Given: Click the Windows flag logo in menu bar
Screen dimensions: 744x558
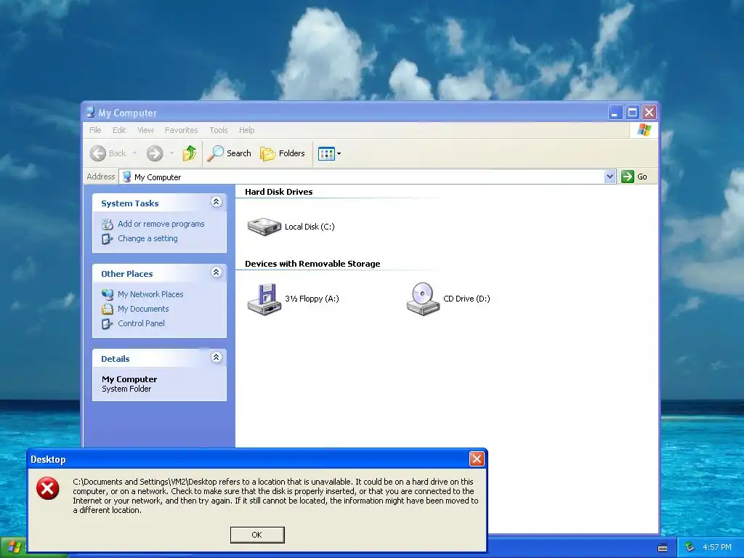Looking at the screenshot, I should click(x=644, y=130).
